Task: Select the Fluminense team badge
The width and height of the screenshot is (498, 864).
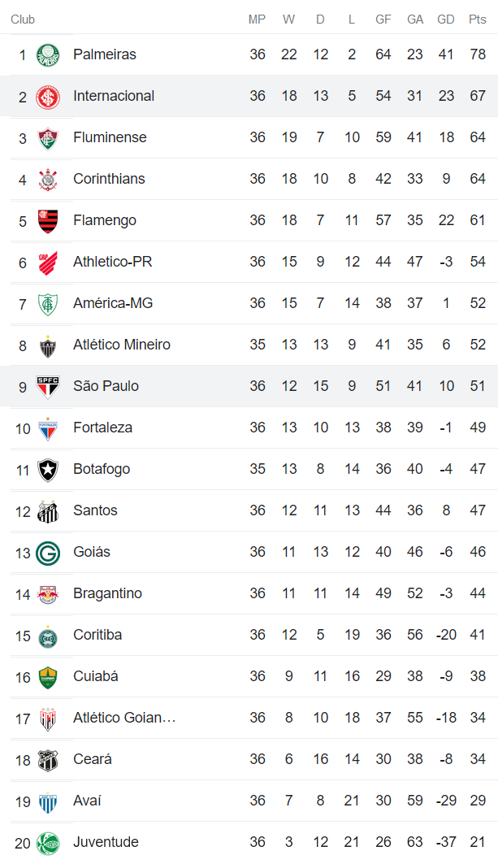Action: coord(48,138)
